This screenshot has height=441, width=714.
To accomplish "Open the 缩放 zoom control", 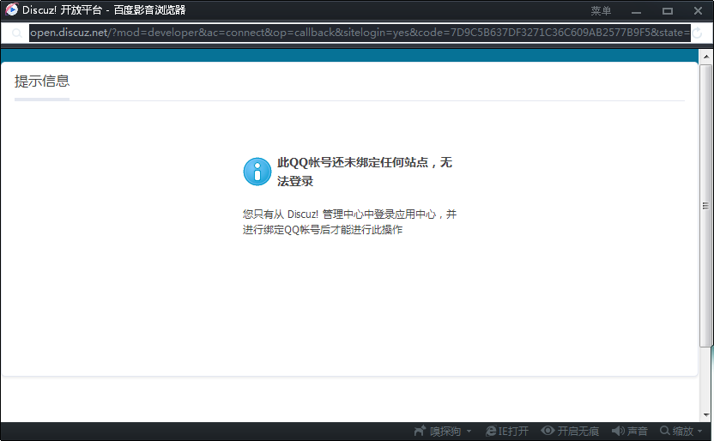I will (676, 431).
